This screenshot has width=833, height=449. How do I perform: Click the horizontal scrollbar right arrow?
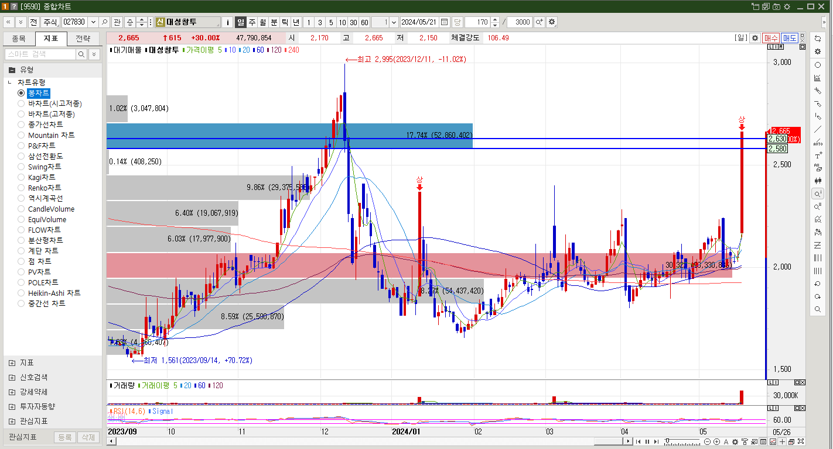[x=628, y=441]
